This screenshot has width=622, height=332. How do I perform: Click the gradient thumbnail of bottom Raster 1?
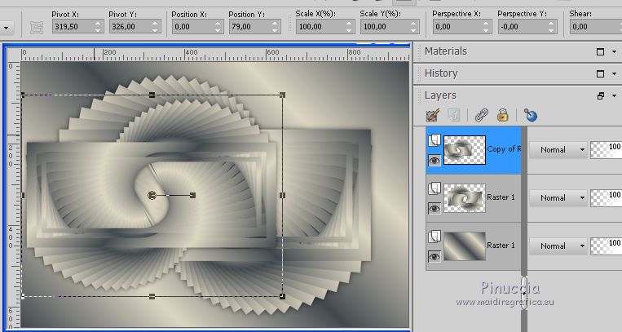(465, 246)
